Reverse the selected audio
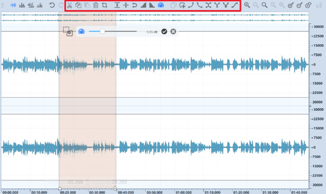This screenshot has height=194, width=326. (134, 5)
